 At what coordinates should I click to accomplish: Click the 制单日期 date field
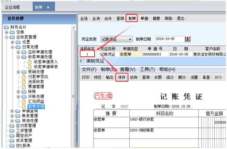pyautogui.click(x=169, y=39)
